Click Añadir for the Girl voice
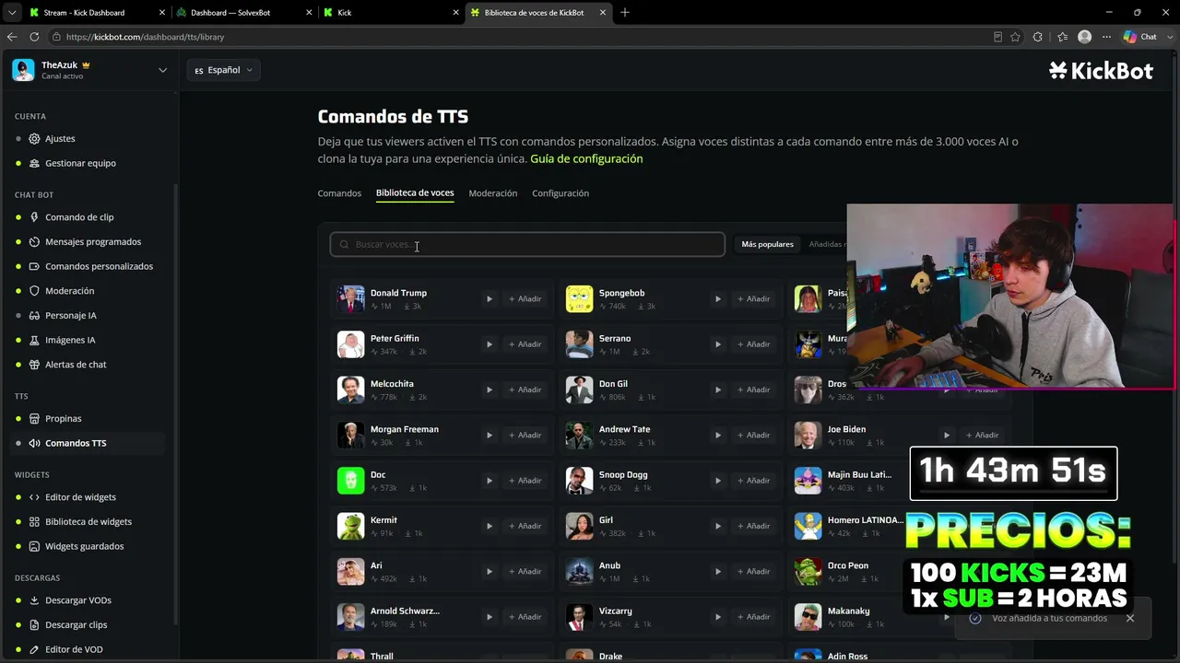Screen dimensions: 1180x663 (x=753, y=526)
